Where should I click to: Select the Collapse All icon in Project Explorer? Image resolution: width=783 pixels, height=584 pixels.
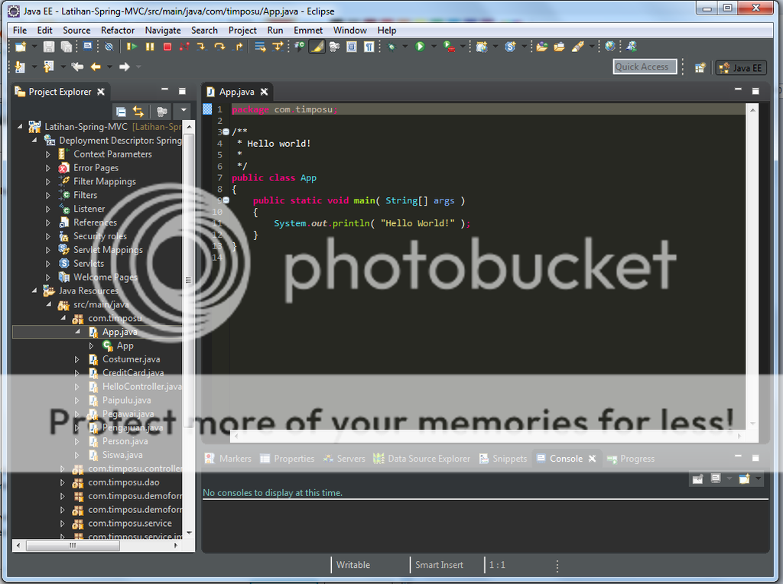[x=121, y=111]
